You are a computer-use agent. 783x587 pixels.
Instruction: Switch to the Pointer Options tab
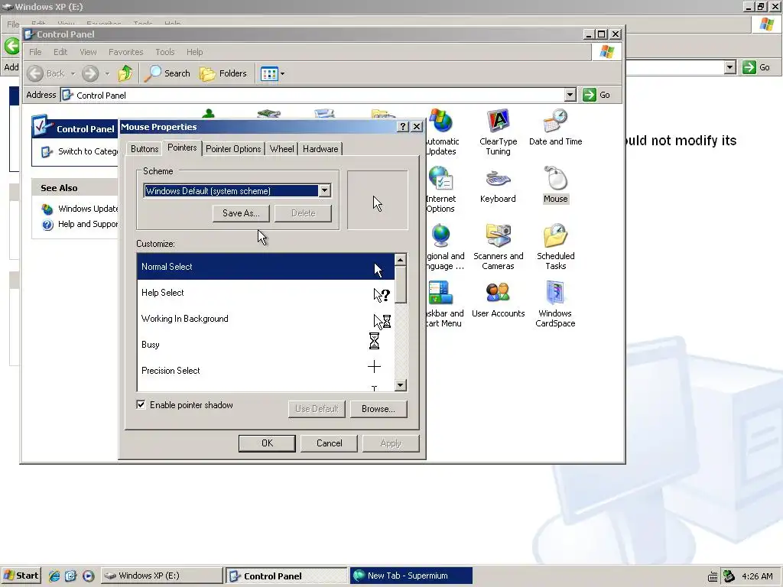click(233, 149)
